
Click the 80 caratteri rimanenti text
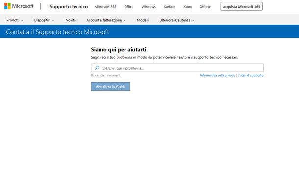click(x=106, y=75)
